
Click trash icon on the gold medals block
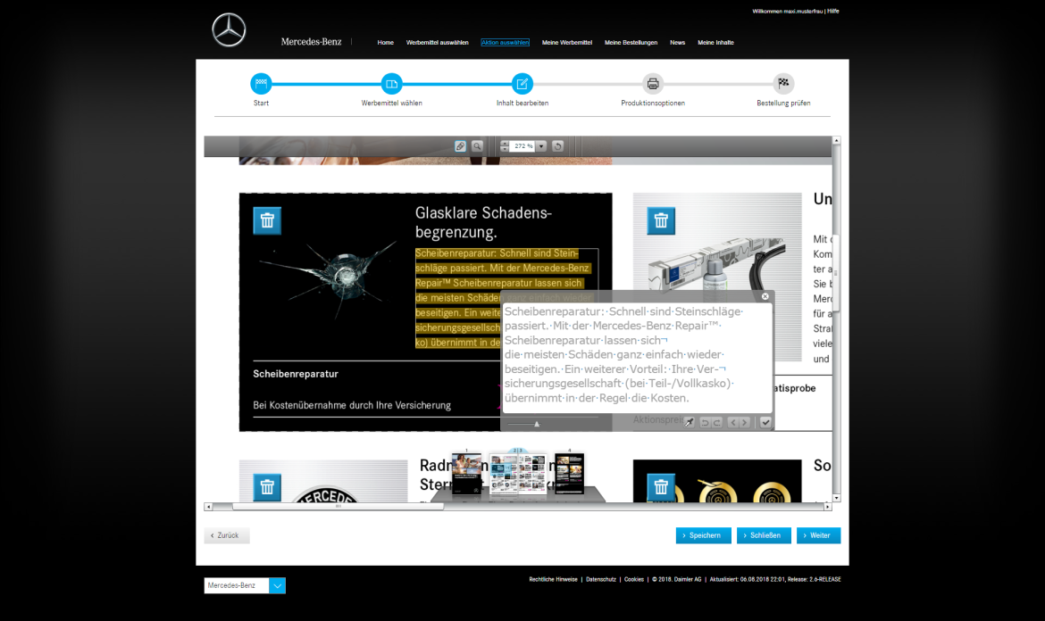(x=661, y=487)
